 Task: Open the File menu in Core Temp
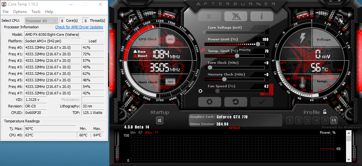point(6,11)
